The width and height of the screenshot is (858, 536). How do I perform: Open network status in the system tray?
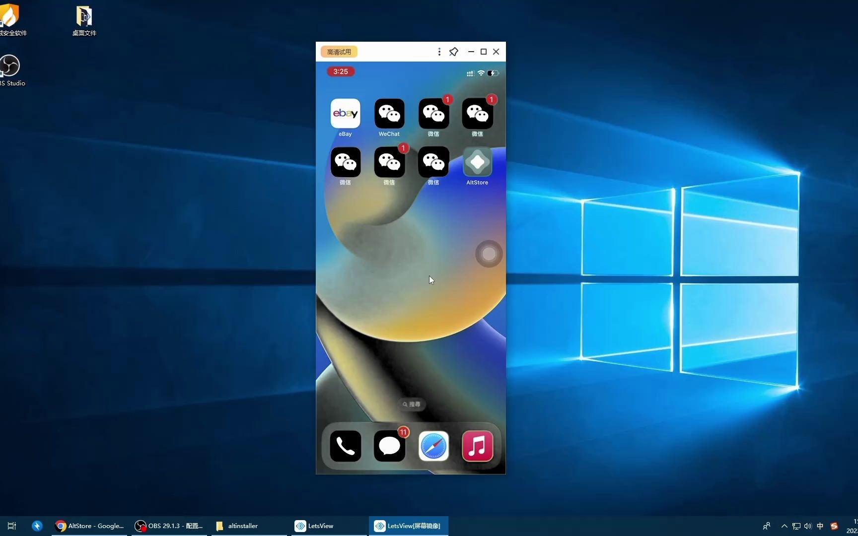tap(796, 526)
